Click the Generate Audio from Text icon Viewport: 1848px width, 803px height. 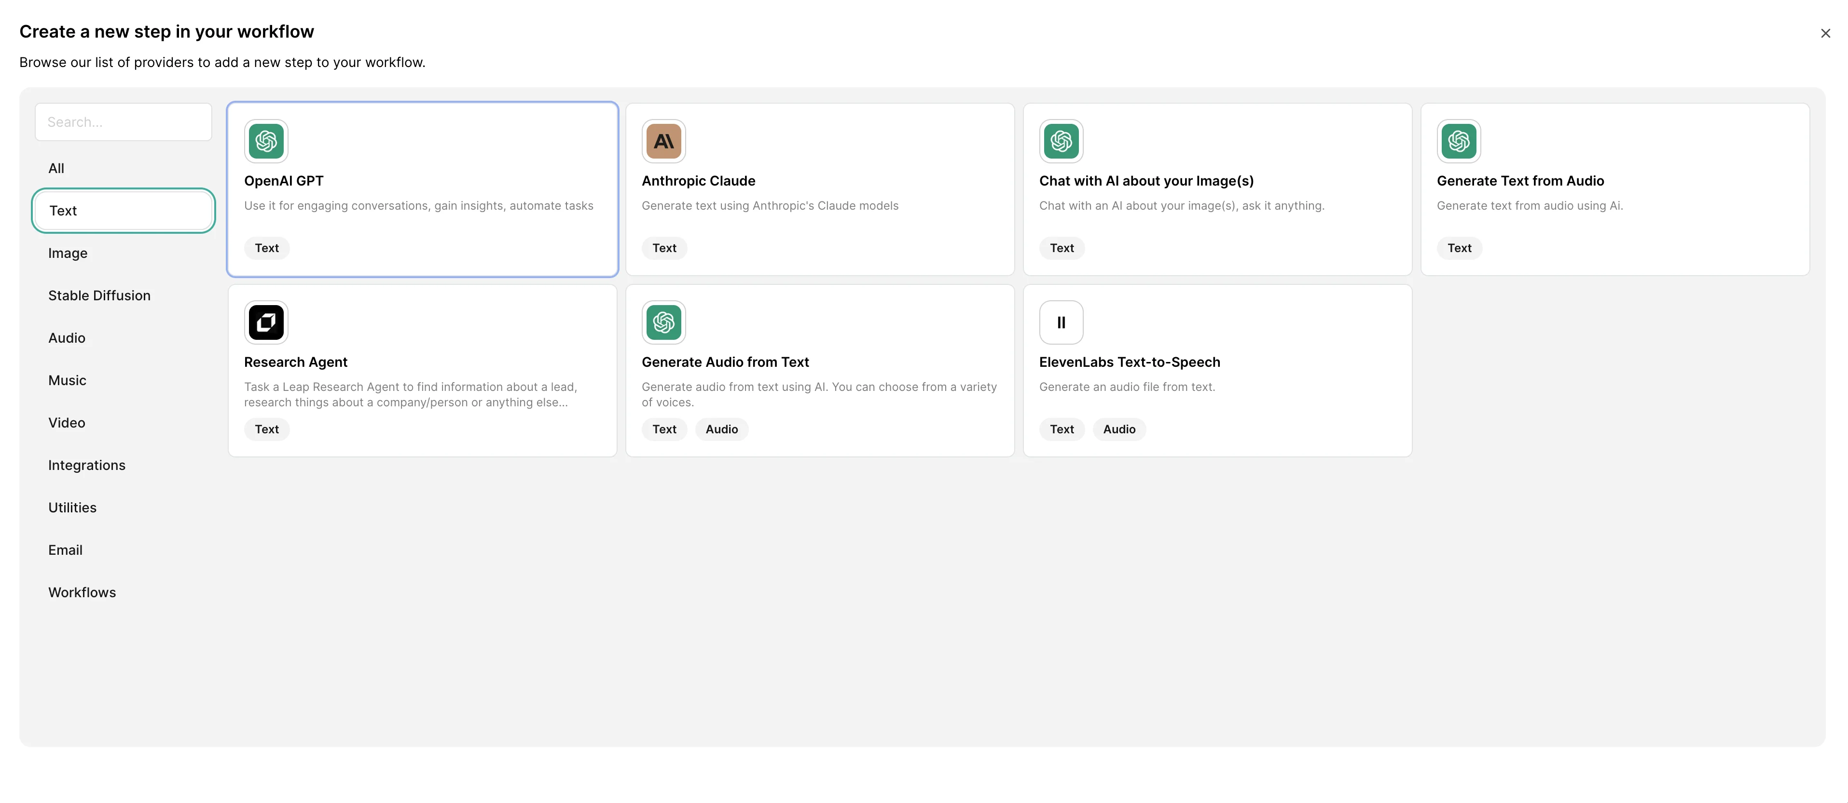[663, 322]
